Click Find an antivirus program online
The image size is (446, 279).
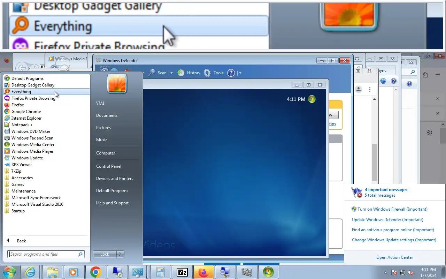(393, 230)
